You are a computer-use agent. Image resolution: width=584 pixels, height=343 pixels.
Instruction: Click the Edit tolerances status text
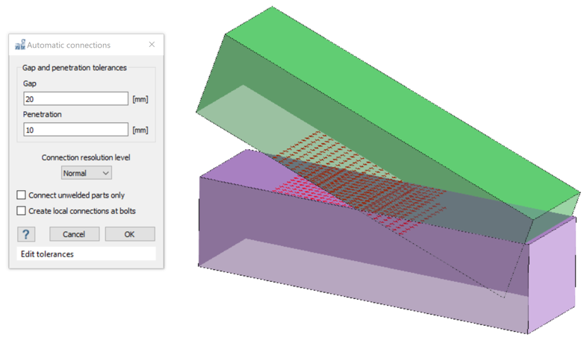pyautogui.click(x=47, y=254)
